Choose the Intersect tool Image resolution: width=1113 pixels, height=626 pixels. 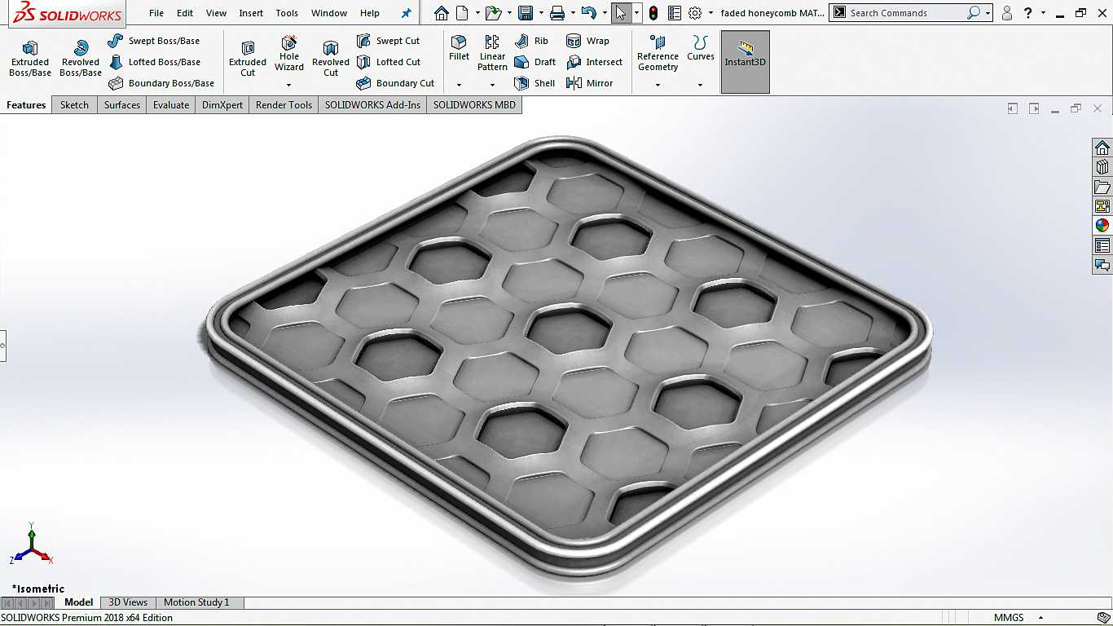point(594,62)
